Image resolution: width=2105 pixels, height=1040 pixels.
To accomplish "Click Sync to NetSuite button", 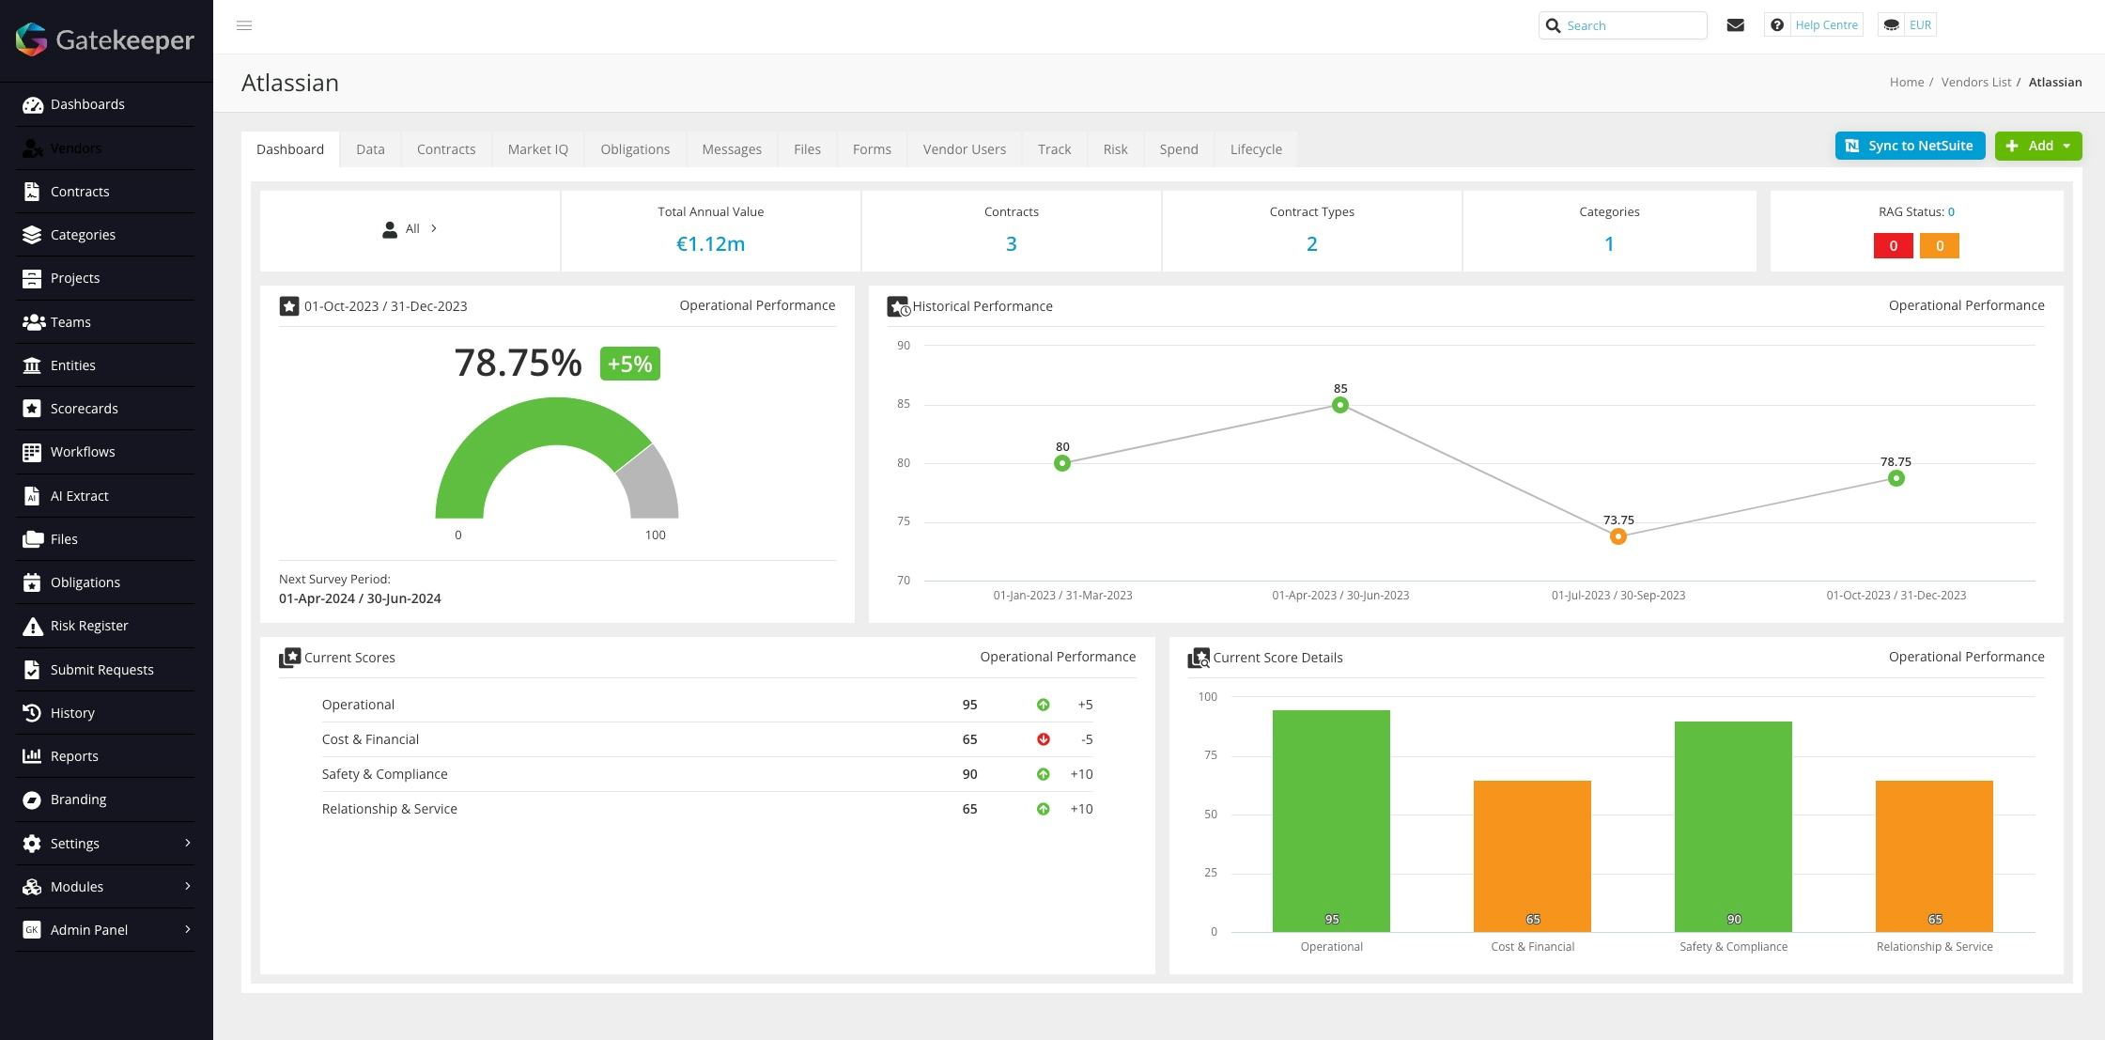I will point(1910,146).
